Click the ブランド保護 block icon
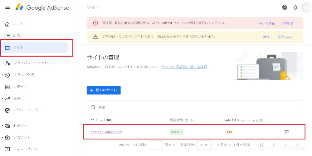Viewport: 312px width, 156px height. coord(7,75)
